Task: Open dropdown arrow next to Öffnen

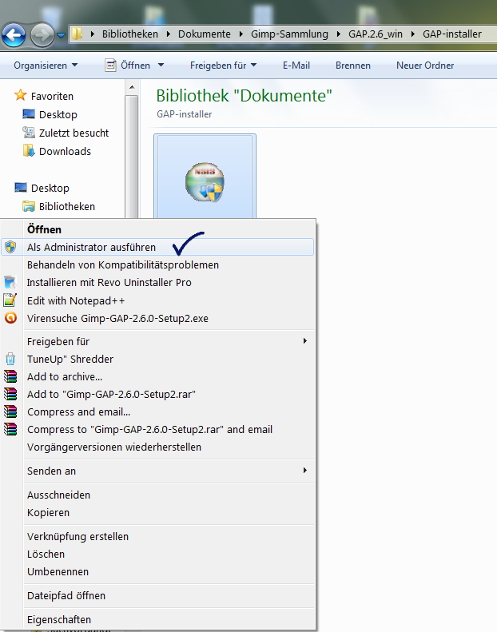Action: click(x=161, y=65)
